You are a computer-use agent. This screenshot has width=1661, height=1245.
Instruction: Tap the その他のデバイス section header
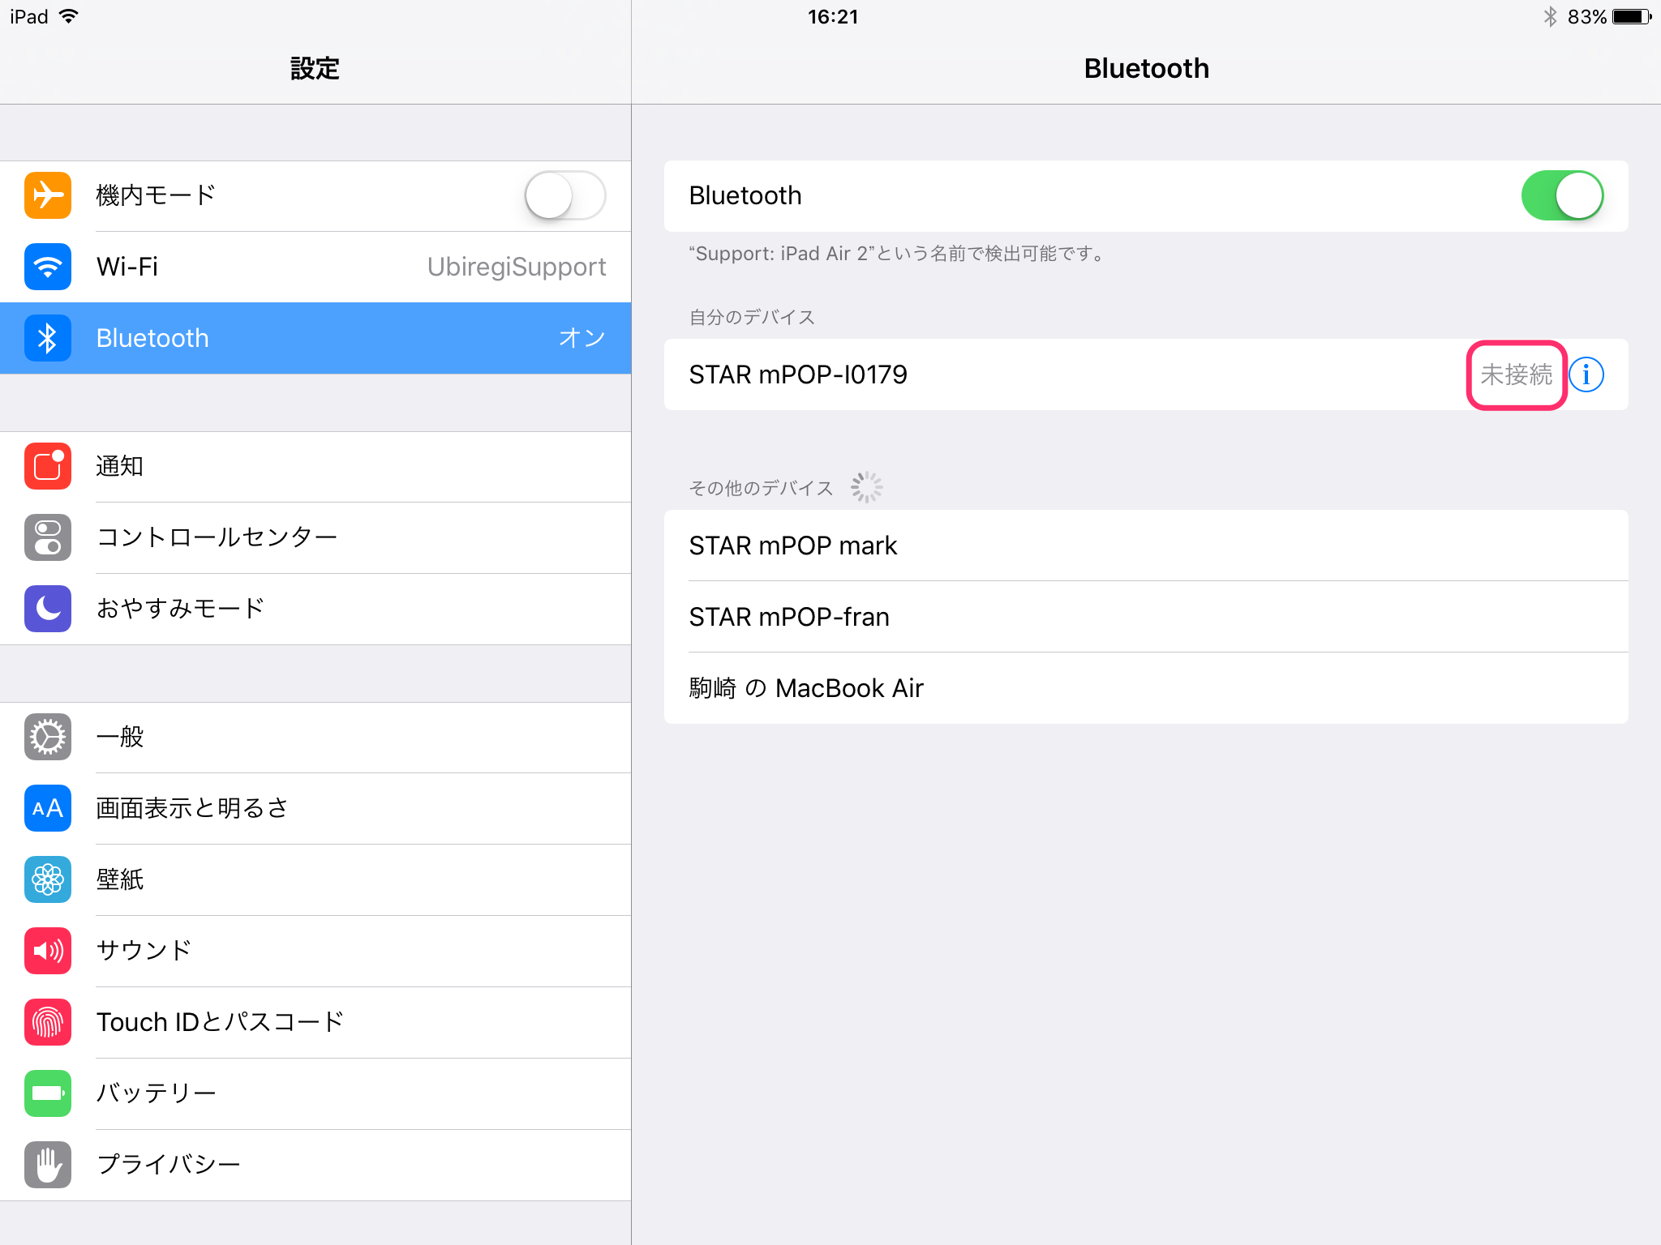[x=761, y=488]
